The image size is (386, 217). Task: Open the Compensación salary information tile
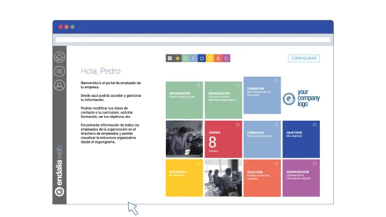[301, 178]
